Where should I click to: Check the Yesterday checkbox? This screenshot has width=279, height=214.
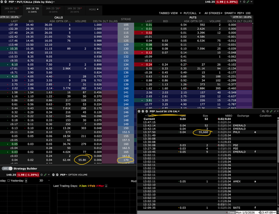(9, 180)
